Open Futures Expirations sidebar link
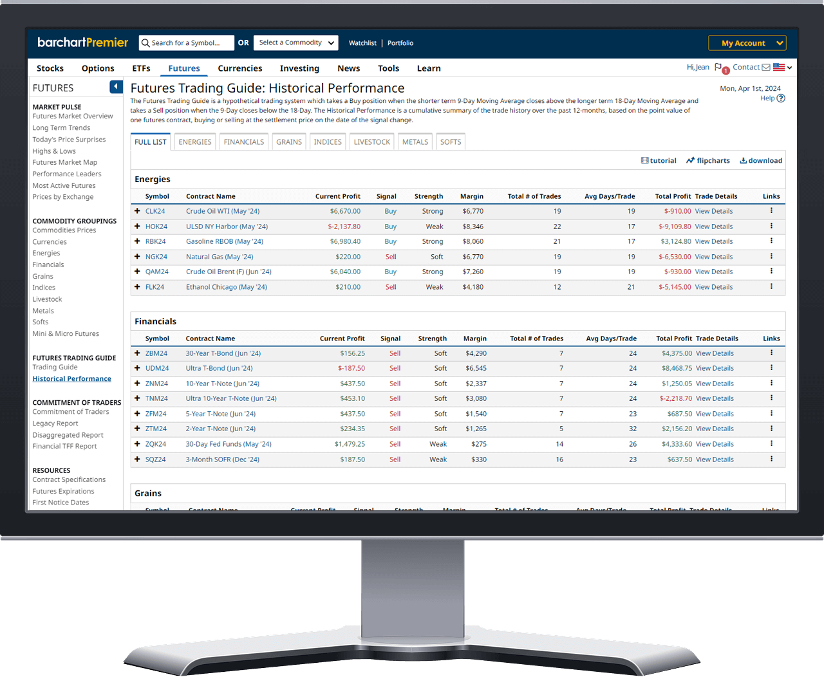This screenshot has height=677, width=824. point(63,492)
